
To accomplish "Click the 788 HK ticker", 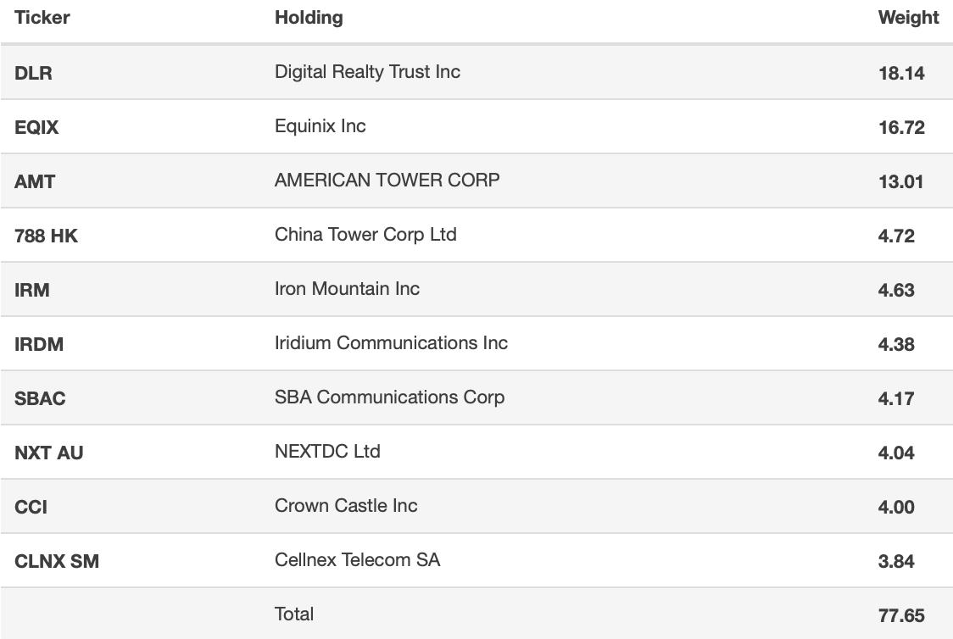I will [46, 236].
